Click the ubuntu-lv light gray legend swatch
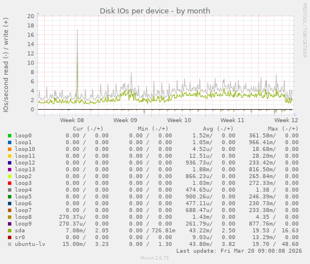 (10, 244)
